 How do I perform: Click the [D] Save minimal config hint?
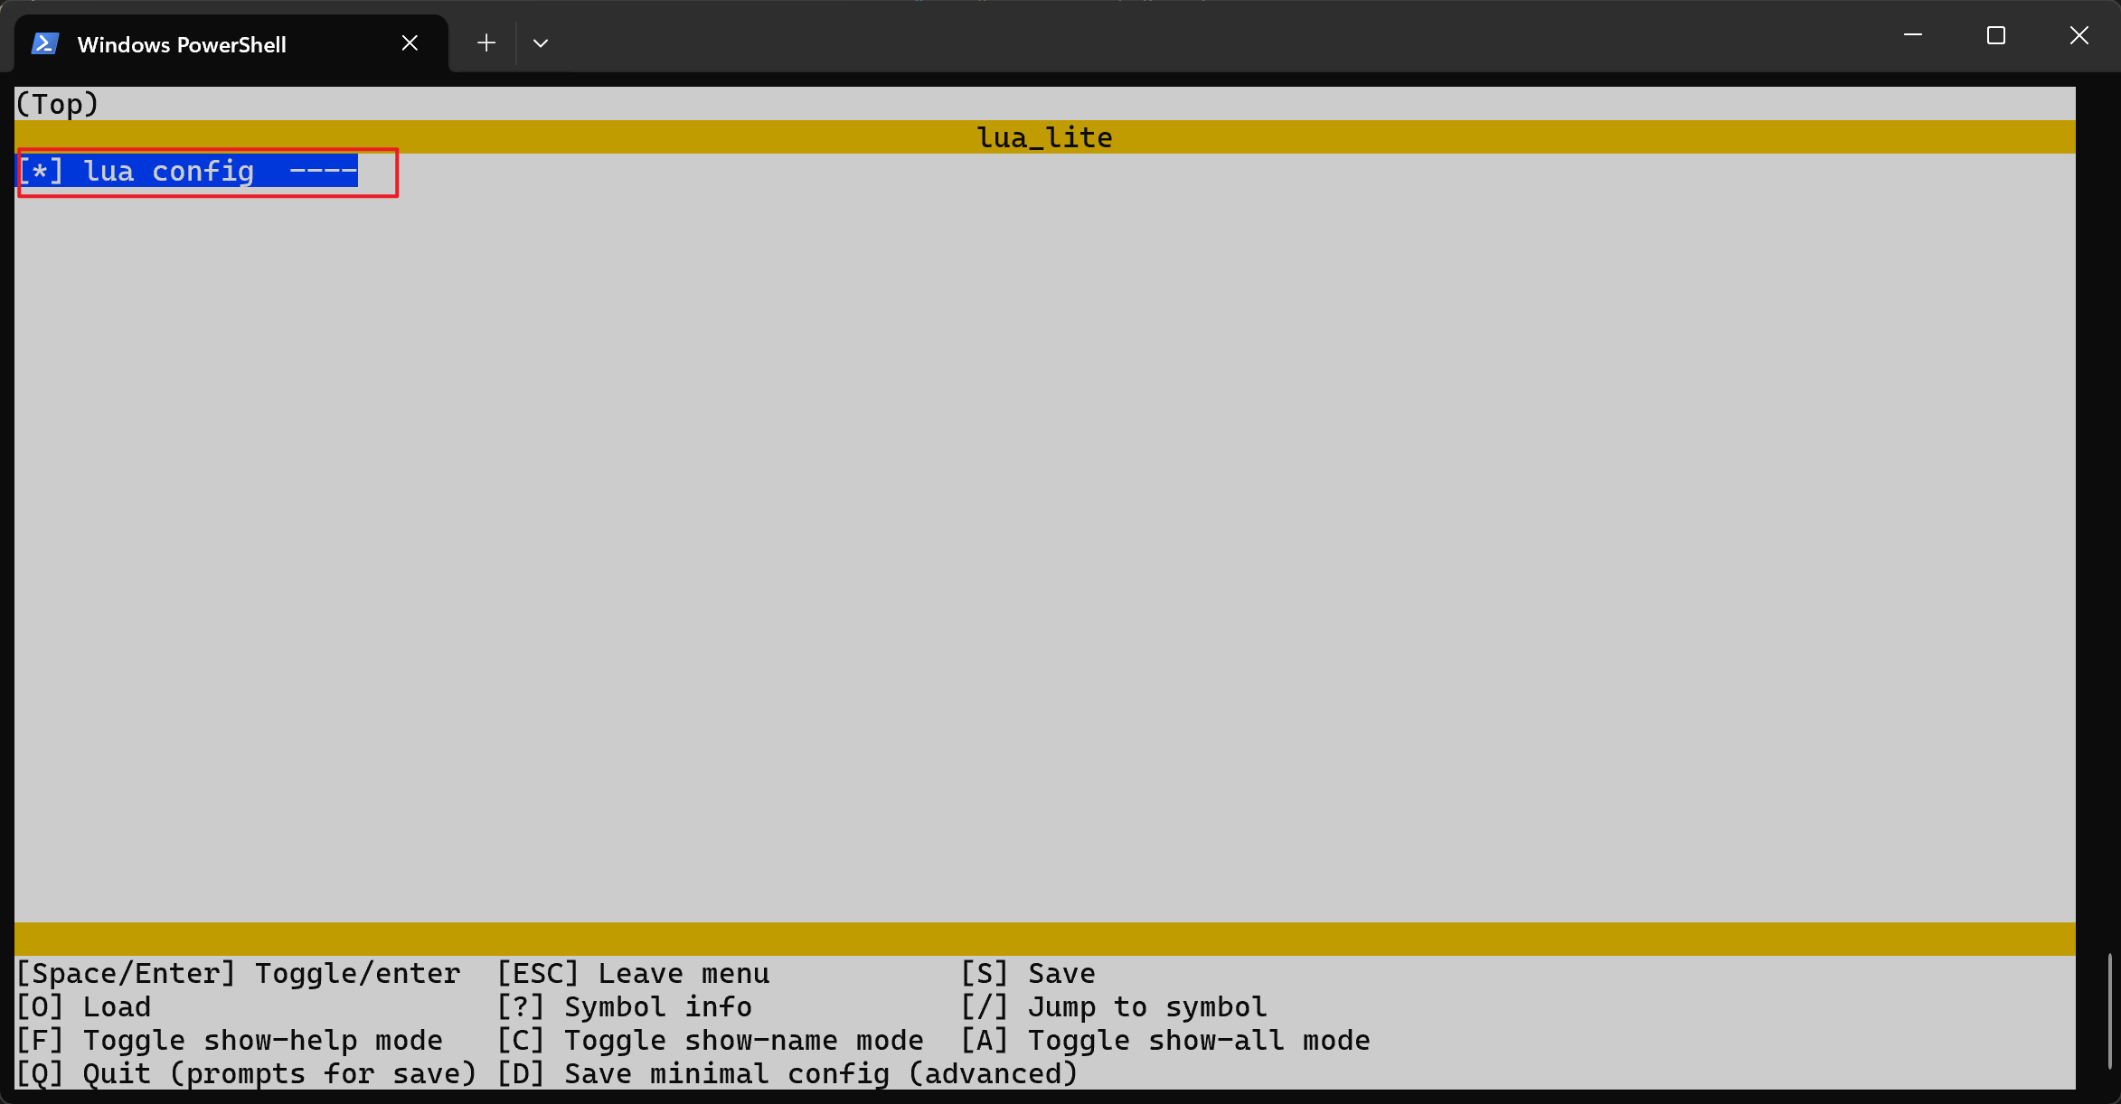pos(787,1073)
